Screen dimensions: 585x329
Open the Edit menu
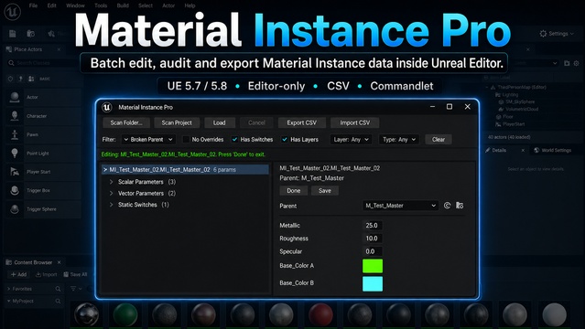[x=51, y=5]
